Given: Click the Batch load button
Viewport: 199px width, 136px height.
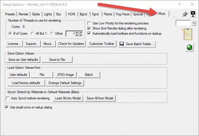Looking at the screenshot, I should (x=89, y=75).
